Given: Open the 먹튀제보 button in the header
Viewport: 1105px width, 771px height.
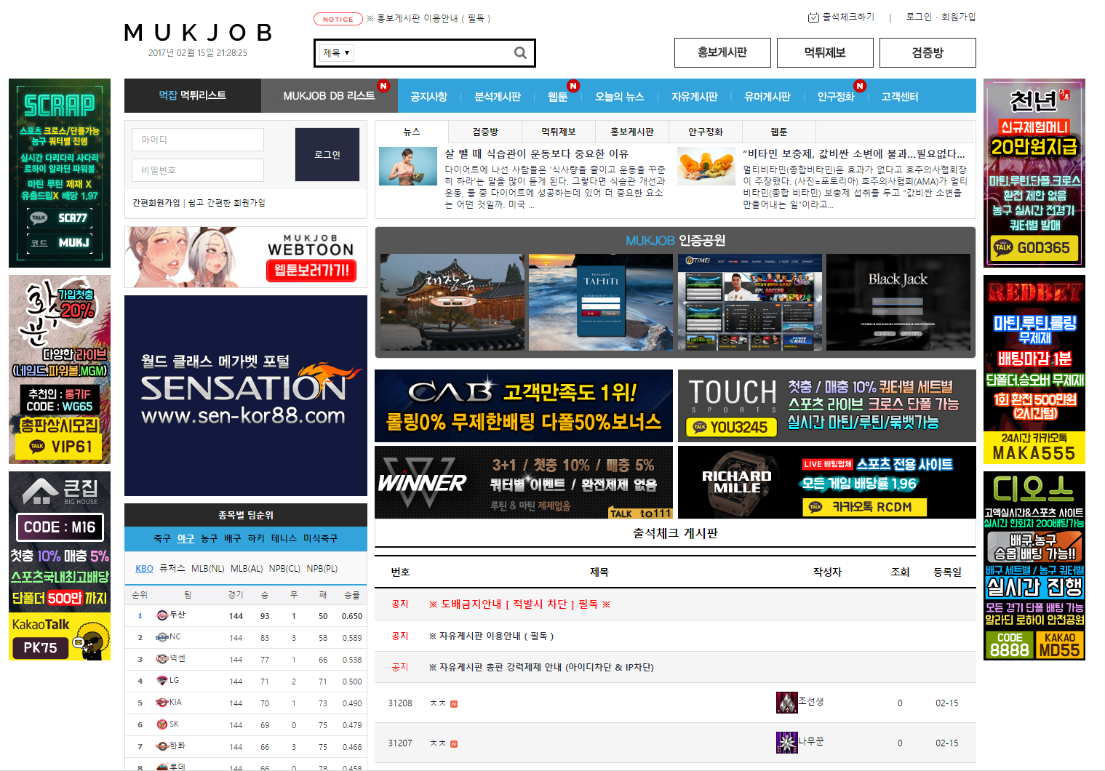Looking at the screenshot, I should coord(825,52).
